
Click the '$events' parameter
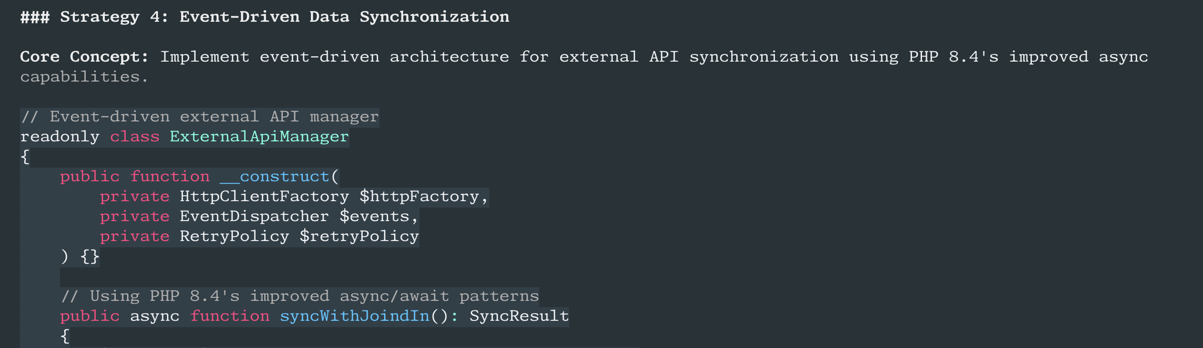click(374, 217)
